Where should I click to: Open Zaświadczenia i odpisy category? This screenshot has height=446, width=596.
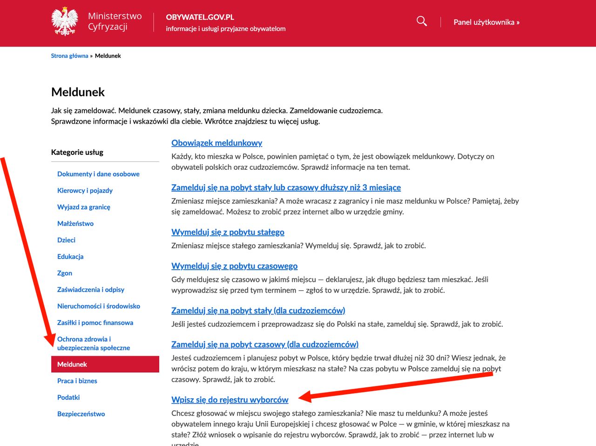click(91, 290)
